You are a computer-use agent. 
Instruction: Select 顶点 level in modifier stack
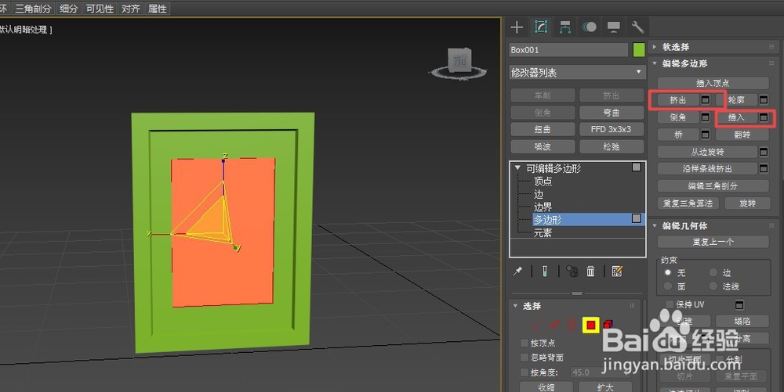coord(543,182)
